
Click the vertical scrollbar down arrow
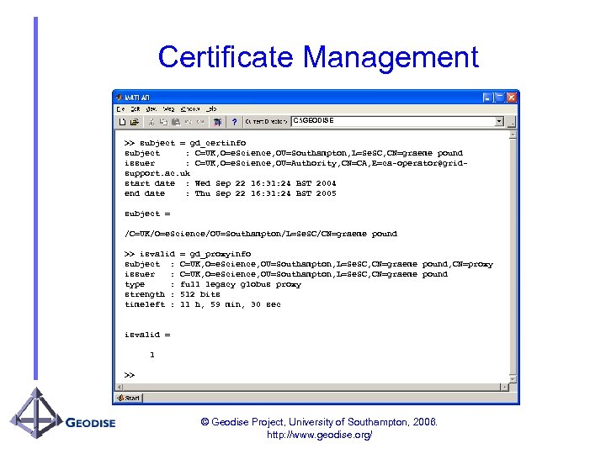513,379
